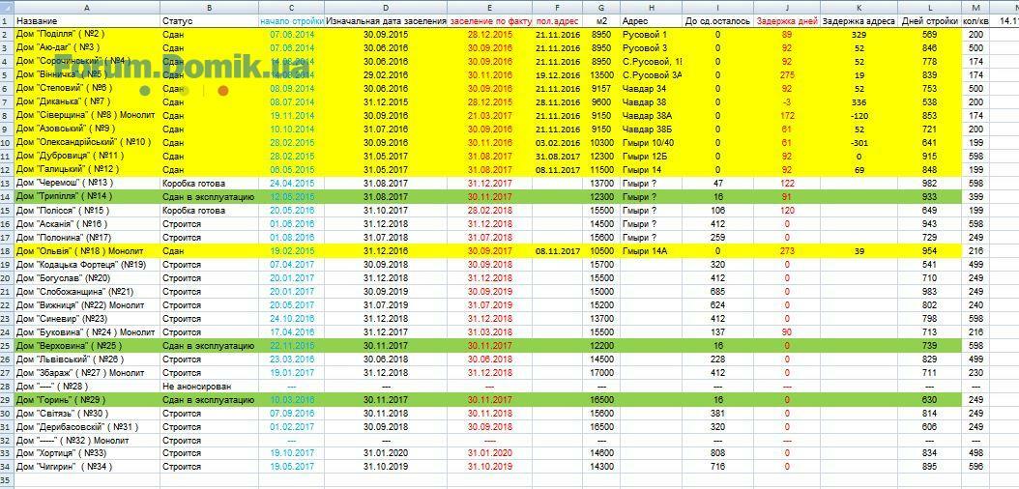This screenshot has width=1019, height=489.
Task: Click "Изначальная дата заселения" header cell
Action: 386,21
